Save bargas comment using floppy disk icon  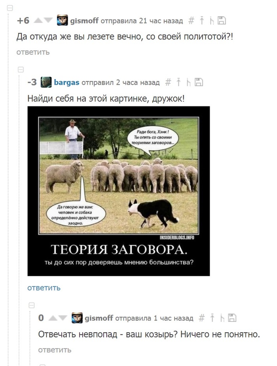pyautogui.click(x=199, y=82)
